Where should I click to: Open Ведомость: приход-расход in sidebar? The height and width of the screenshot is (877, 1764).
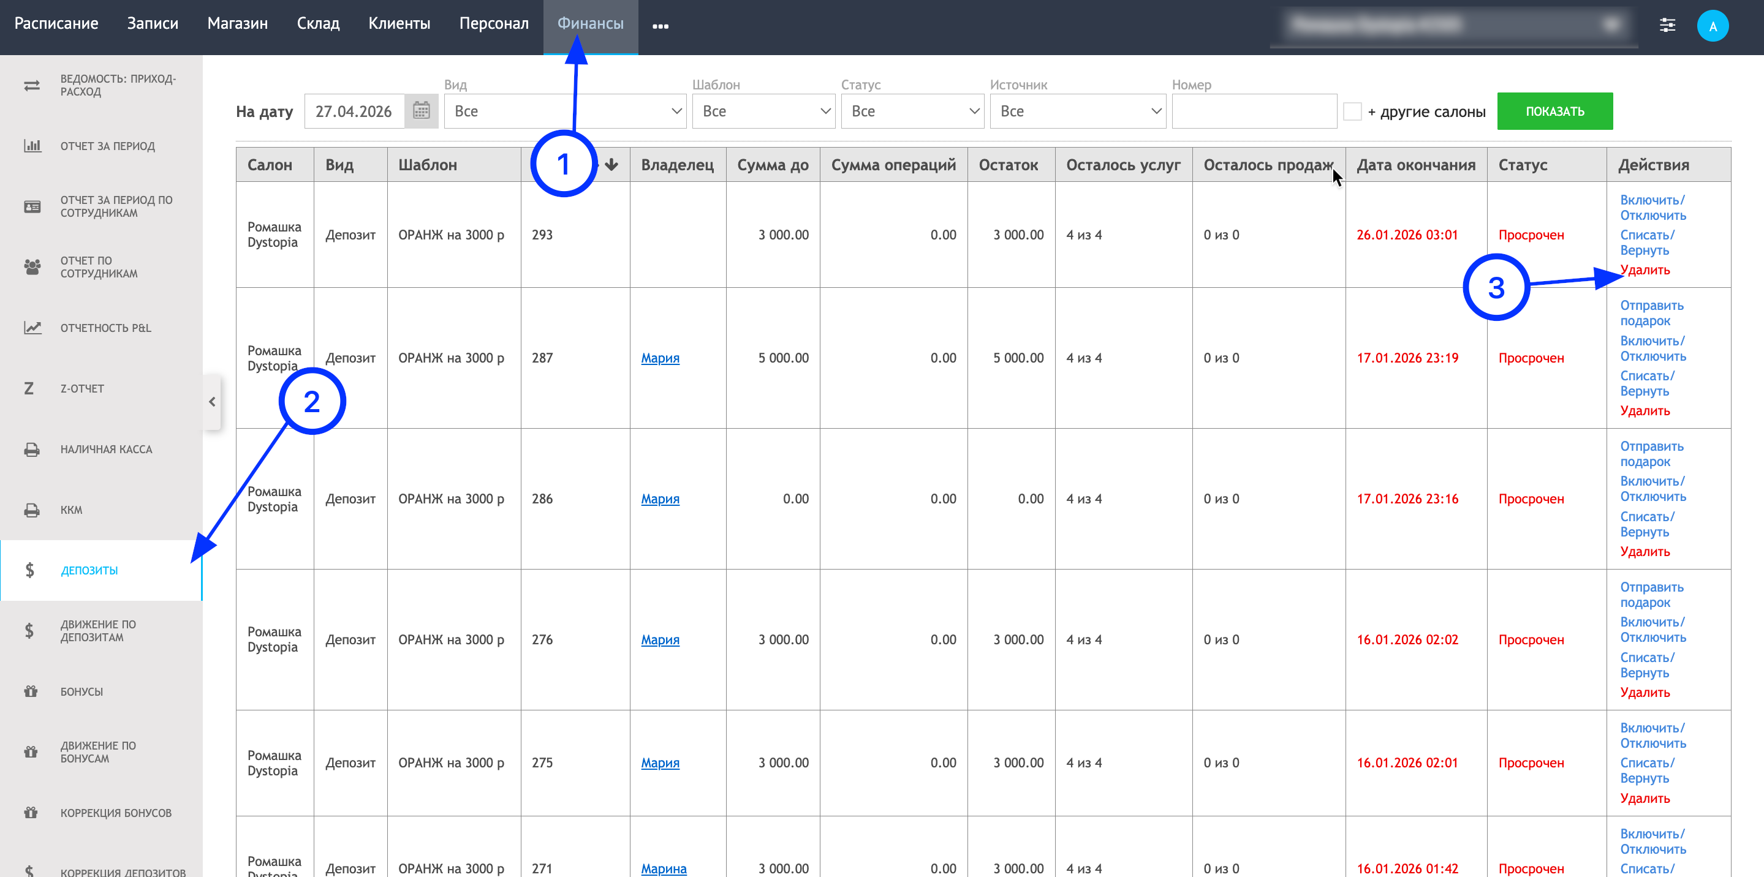101,86
